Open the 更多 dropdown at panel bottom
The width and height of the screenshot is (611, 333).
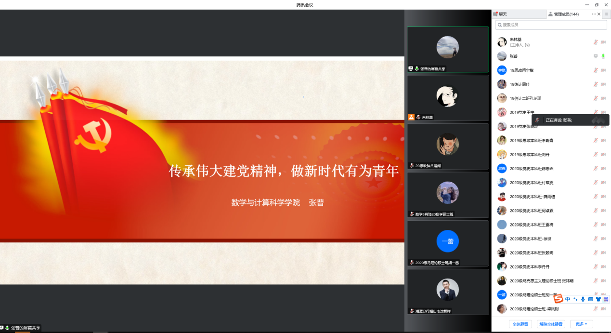[581, 324]
